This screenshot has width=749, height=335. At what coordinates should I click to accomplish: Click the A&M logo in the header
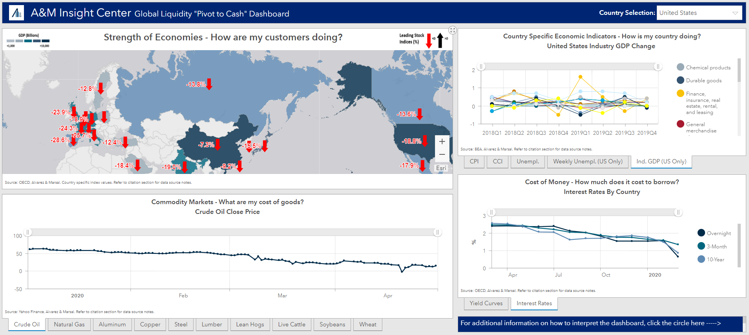[x=16, y=13]
